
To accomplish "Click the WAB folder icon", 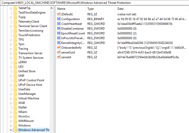I will pyautogui.click(x=15, y=103).
